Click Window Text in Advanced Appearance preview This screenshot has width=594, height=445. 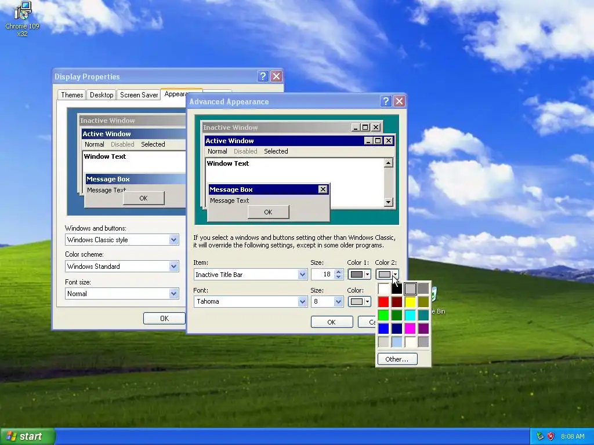tap(227, 163)
